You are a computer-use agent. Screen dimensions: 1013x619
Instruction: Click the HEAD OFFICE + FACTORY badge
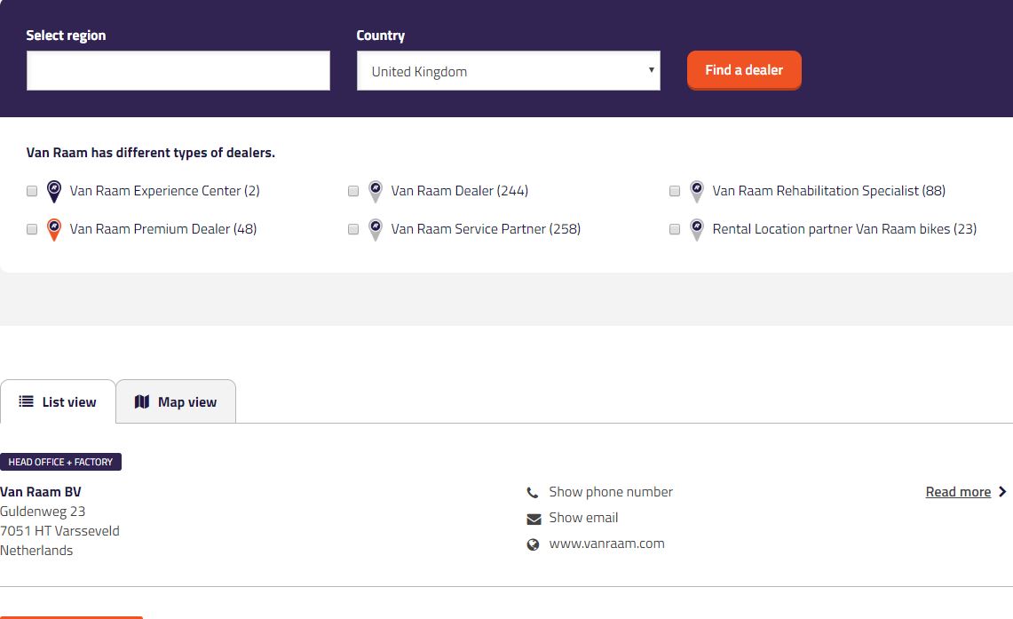(60, 462)
